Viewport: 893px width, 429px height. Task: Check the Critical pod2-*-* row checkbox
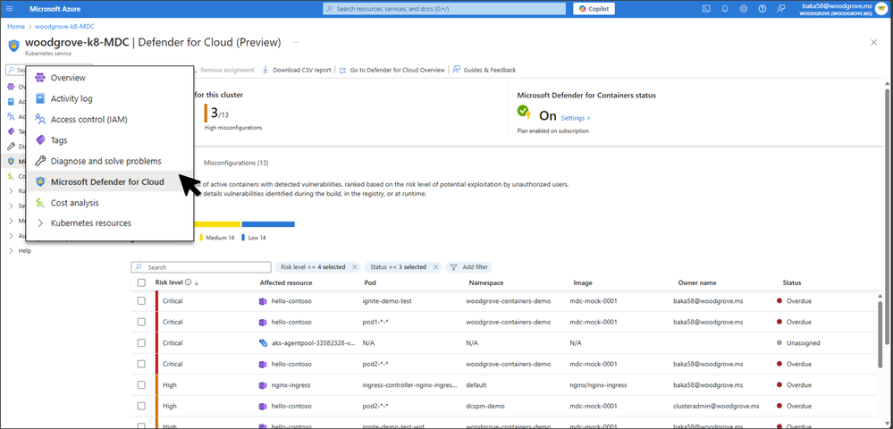tap(141, 364)
